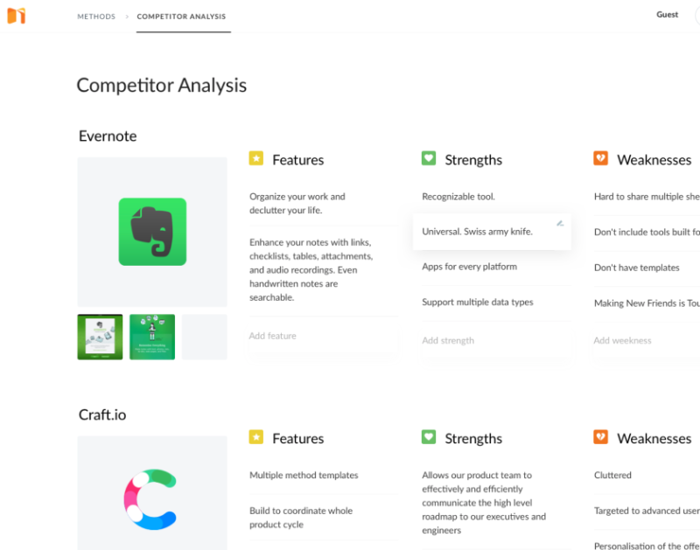Open the Craft.io logo image

(152, 492)
